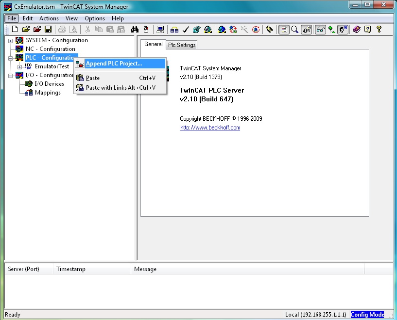
Task: Collapse the PLC - Configuration node
Action: tap(10, 58)
